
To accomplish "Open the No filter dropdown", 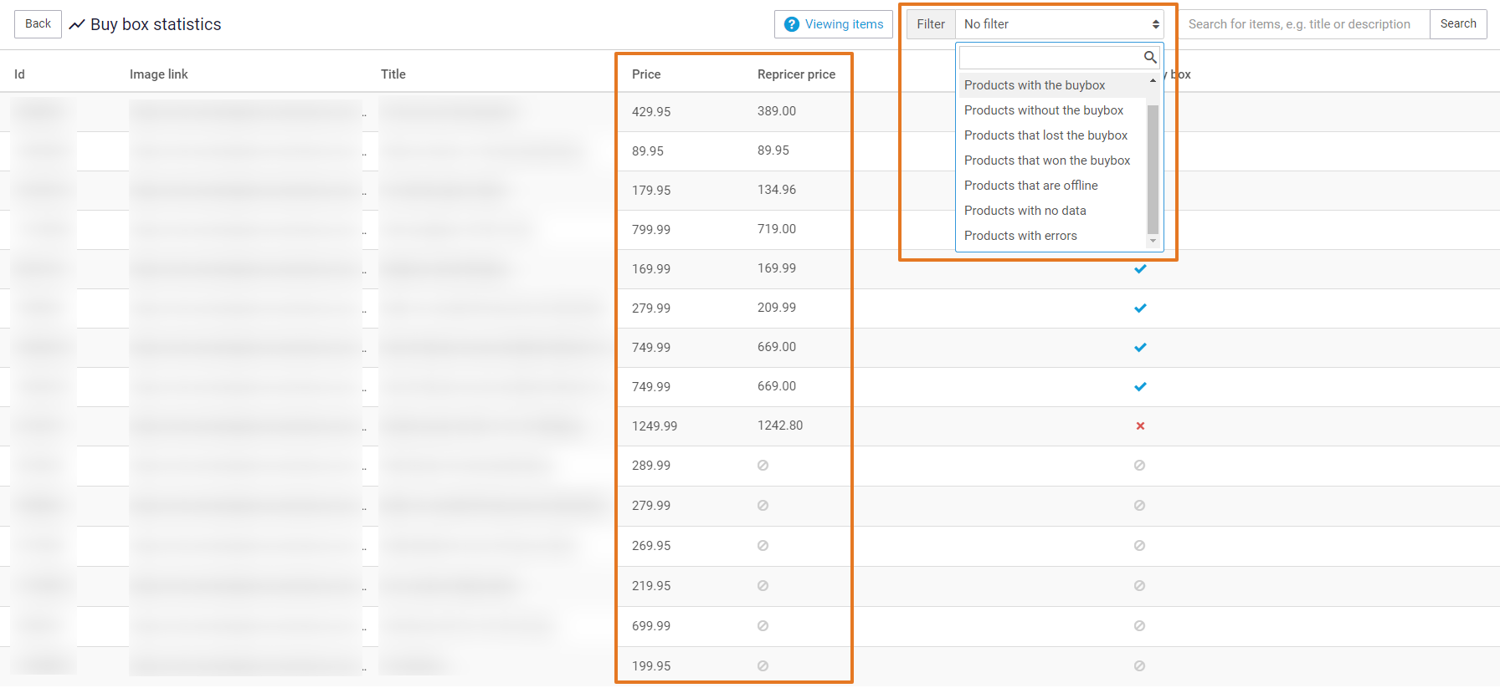I will point(1059,24).
